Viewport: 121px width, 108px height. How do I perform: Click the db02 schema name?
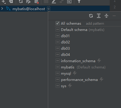(x=65, y=42)
